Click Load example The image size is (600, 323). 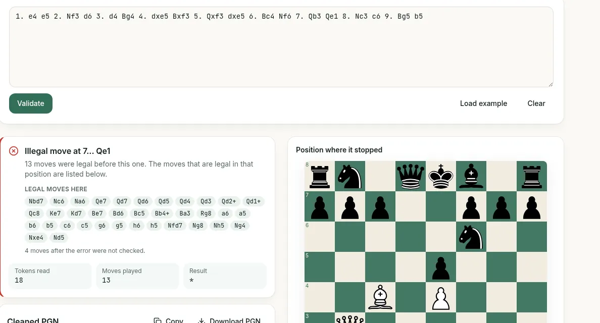point(483,103)
